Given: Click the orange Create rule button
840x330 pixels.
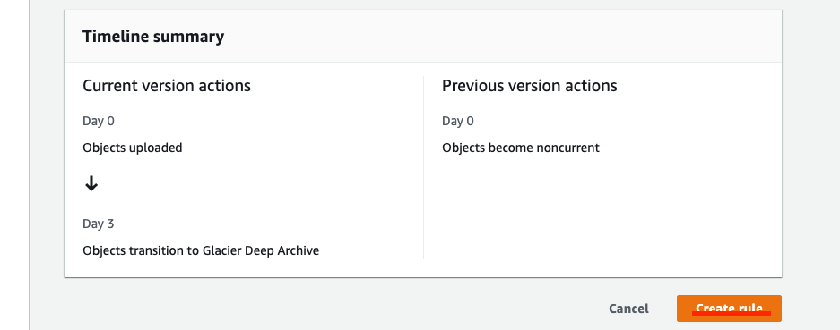Looking at the screenshot, I should coord(729,309).
